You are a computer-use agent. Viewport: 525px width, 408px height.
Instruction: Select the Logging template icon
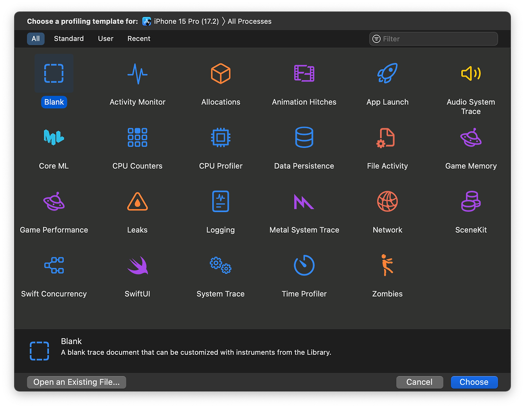(x=221, y=201)
